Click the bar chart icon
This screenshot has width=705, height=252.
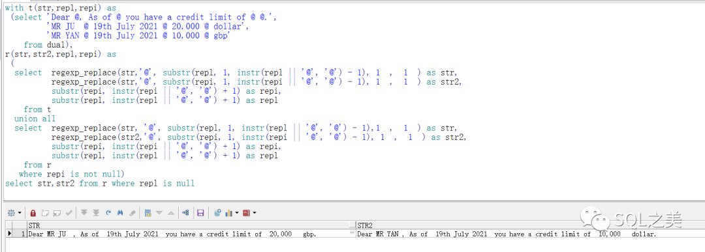pos(229,213)
